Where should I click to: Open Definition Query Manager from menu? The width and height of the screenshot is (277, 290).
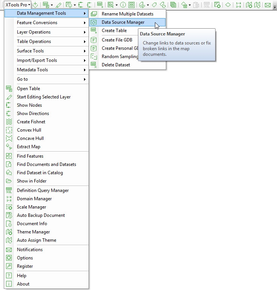[47, 190]
